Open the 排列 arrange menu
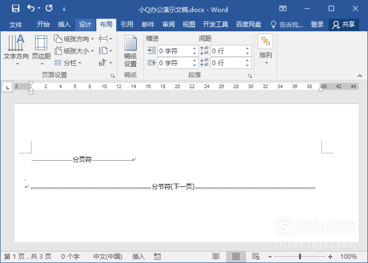 pyautogui.click(x=265, y=50)
